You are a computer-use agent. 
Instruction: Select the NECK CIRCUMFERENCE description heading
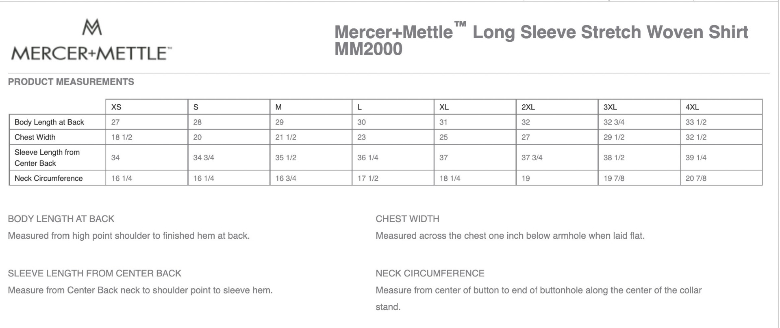pyautogui.click(x=430, y=273)
